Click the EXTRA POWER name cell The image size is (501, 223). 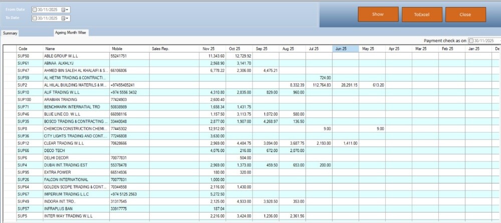click(x=76, y=172)
